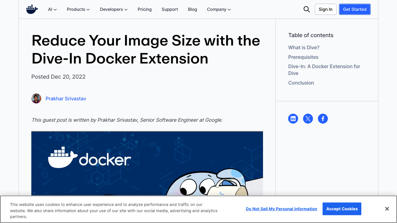Viewport: 397px width, 223px height.
Task: Select the Posted Dec 20, 2022 text
Action: pyautogui.click(x=58, y=77)
